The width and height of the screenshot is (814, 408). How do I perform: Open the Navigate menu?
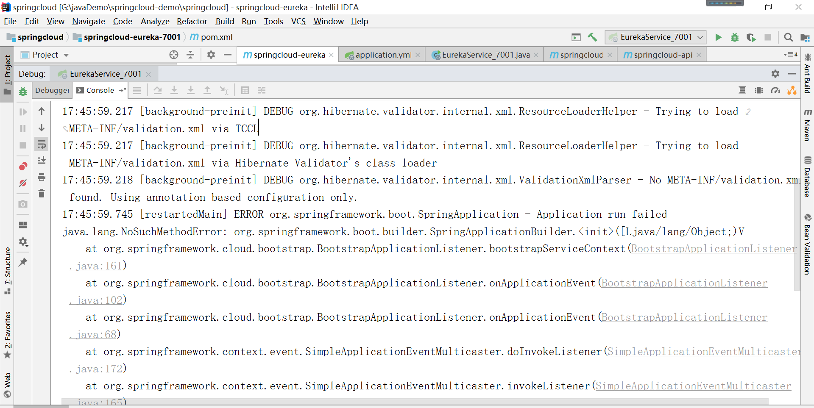coord(88,21)
